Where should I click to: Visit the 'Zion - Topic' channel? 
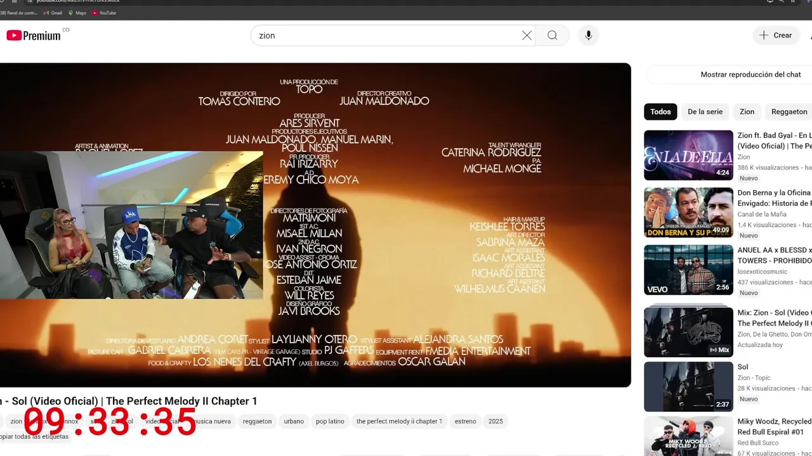(754, 377)
